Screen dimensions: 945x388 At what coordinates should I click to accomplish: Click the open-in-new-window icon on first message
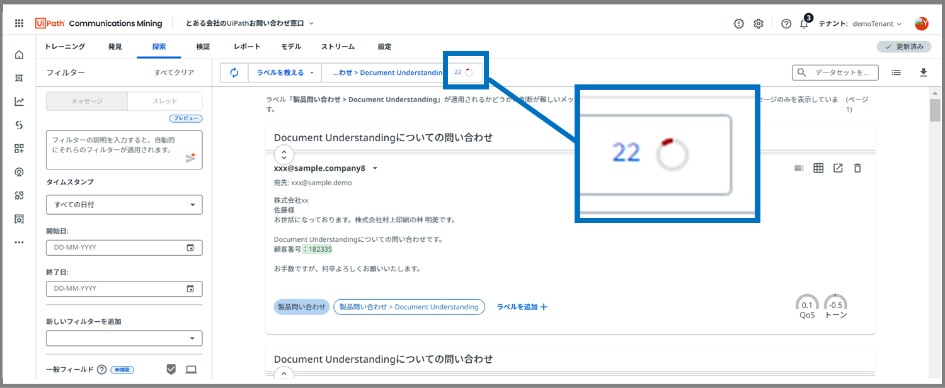tap(838, 168)
